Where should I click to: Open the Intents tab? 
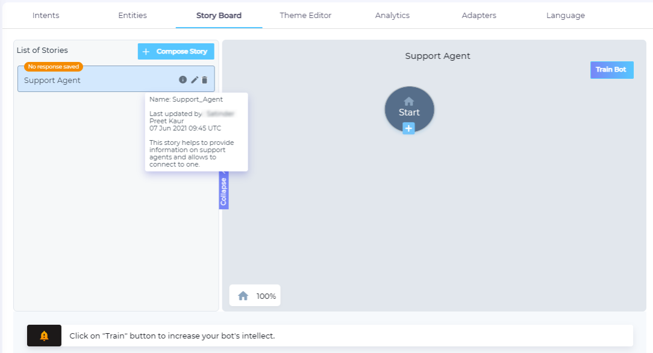point(46,16)
